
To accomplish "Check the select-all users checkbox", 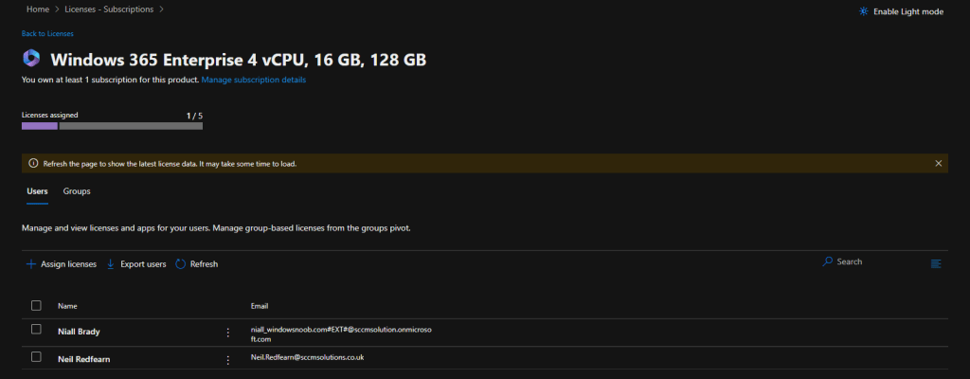I will point(36,305).
